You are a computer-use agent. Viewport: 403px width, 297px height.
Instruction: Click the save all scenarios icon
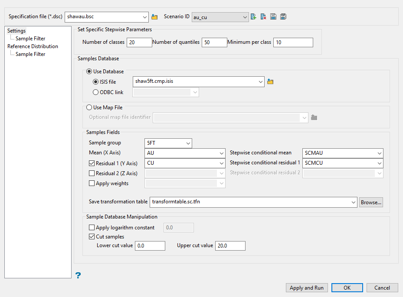[x=283, y=17]
